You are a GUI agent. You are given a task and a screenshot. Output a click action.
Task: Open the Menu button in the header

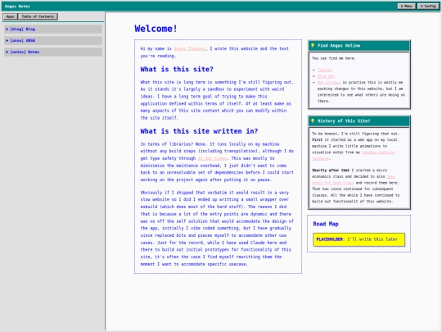[x=406, y=6]
